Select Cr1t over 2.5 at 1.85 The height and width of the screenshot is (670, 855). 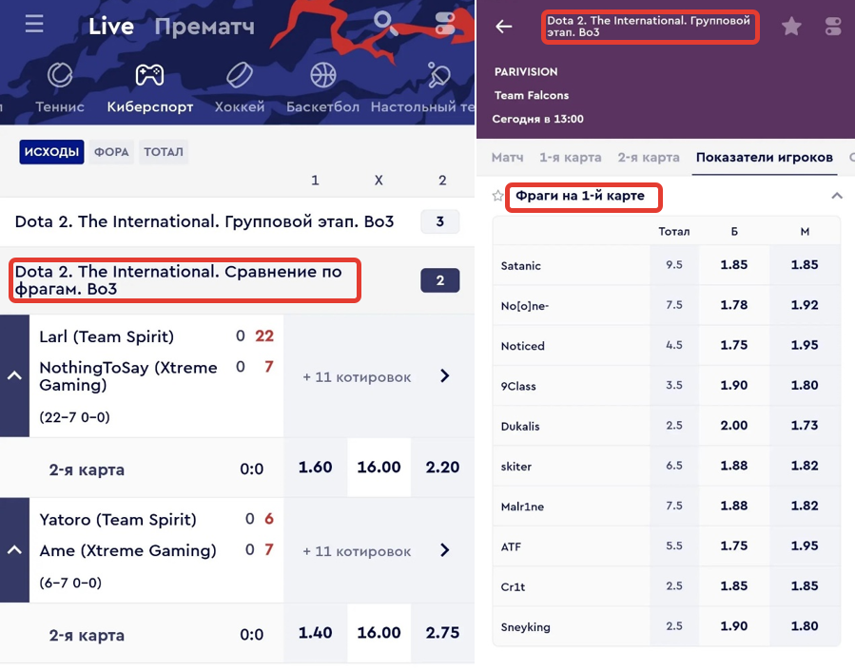pos(734,586)
